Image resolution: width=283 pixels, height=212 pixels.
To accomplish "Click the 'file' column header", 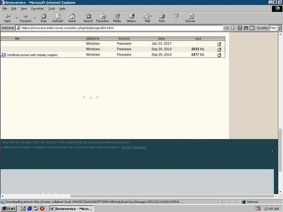I will (17, 39).
